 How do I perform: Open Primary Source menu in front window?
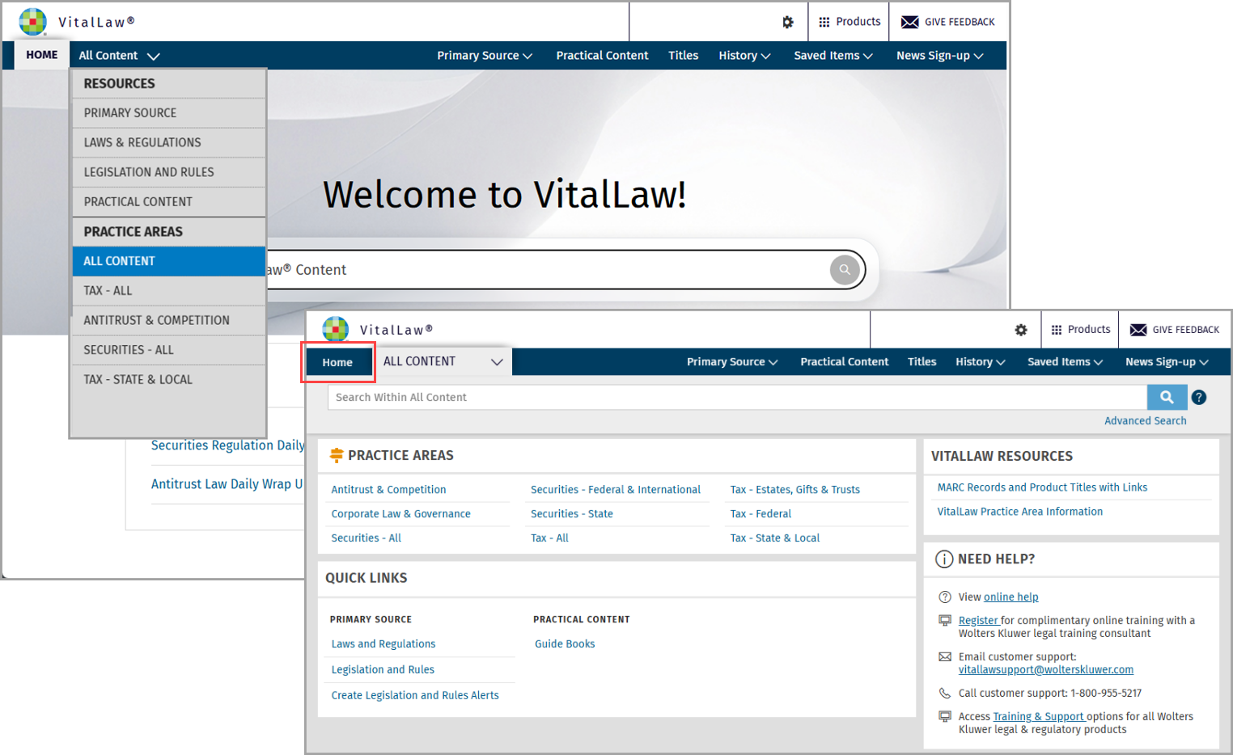click(x=732, y=362)
